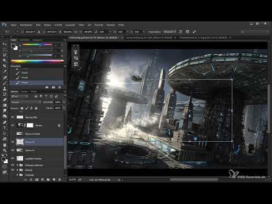Create a new layer group
Screen dimensions: 272x204
click(48, 180)
